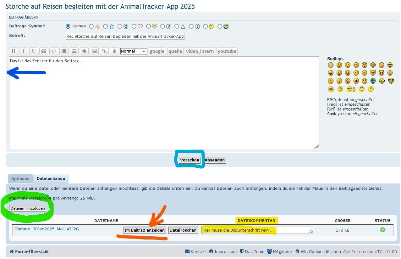
Task: Insert a URL using the chain link icon
Action: tap(104, 51)
